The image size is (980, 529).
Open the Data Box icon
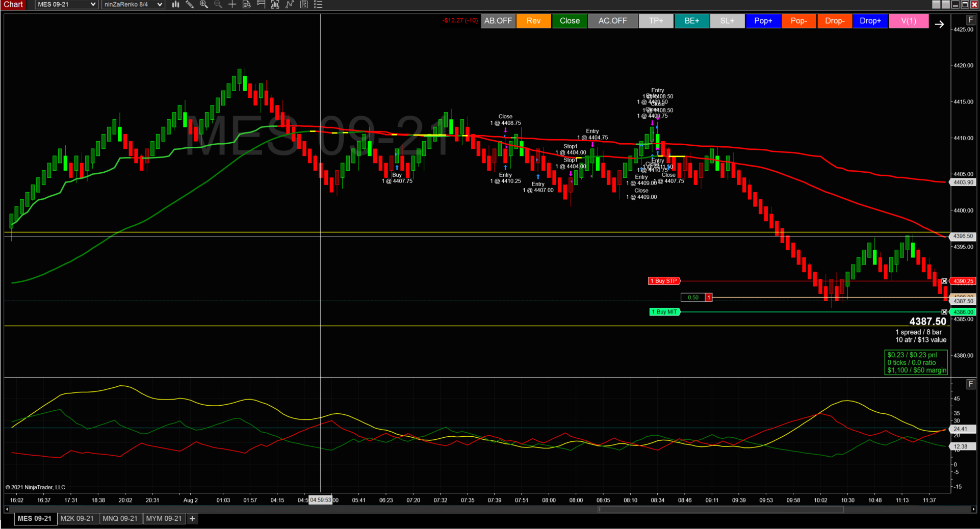click(247, 5)
